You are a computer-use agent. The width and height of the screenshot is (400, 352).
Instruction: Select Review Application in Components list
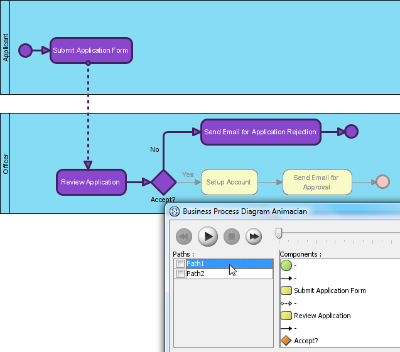322,316
